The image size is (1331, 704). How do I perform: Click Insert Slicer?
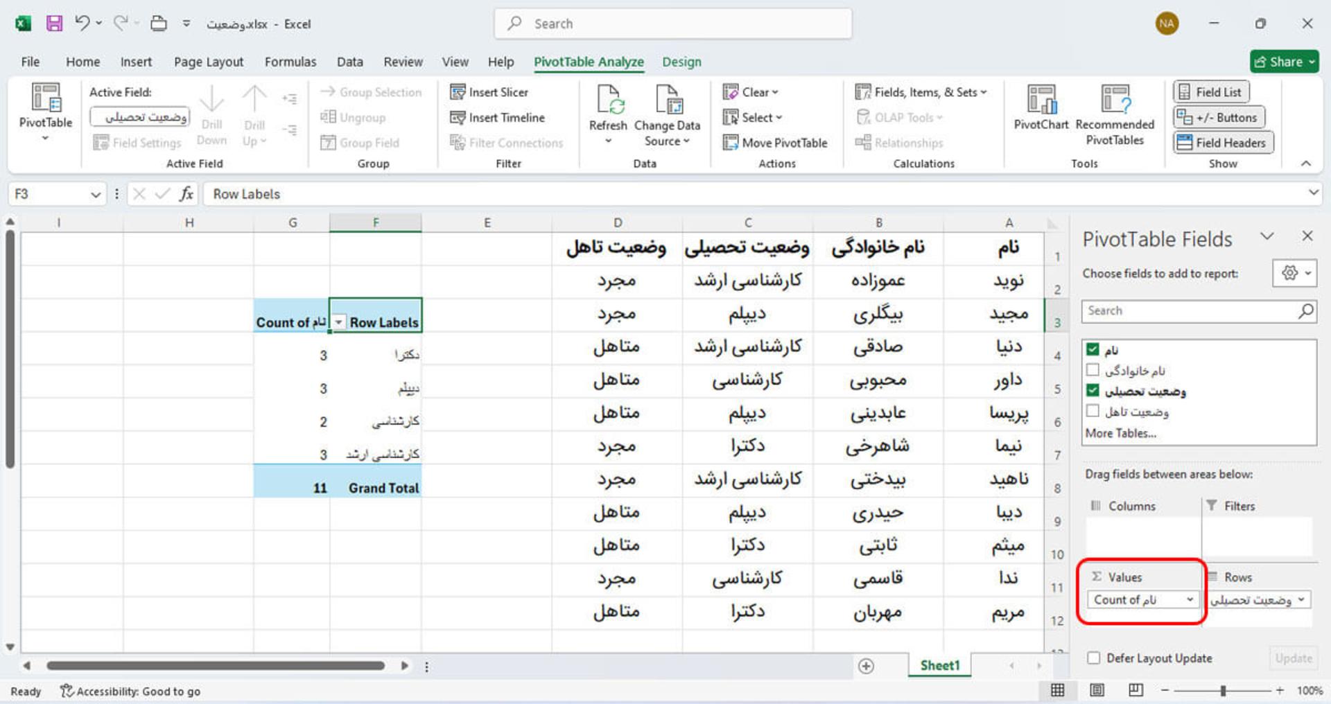tap(489, 92)
